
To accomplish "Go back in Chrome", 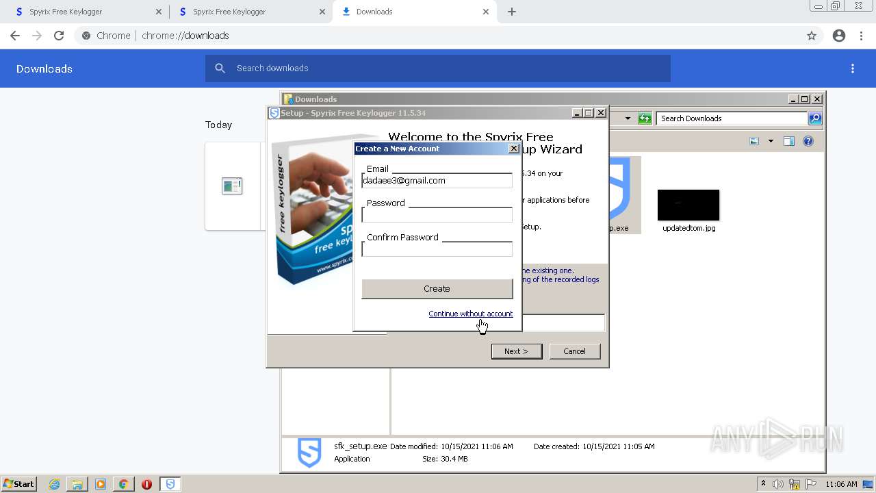I will pyautogui.click(x=15, y=36).
